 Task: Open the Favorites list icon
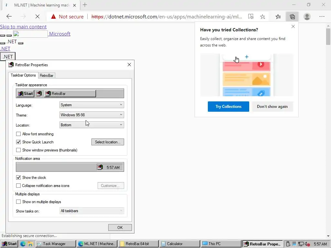[278, 16]
